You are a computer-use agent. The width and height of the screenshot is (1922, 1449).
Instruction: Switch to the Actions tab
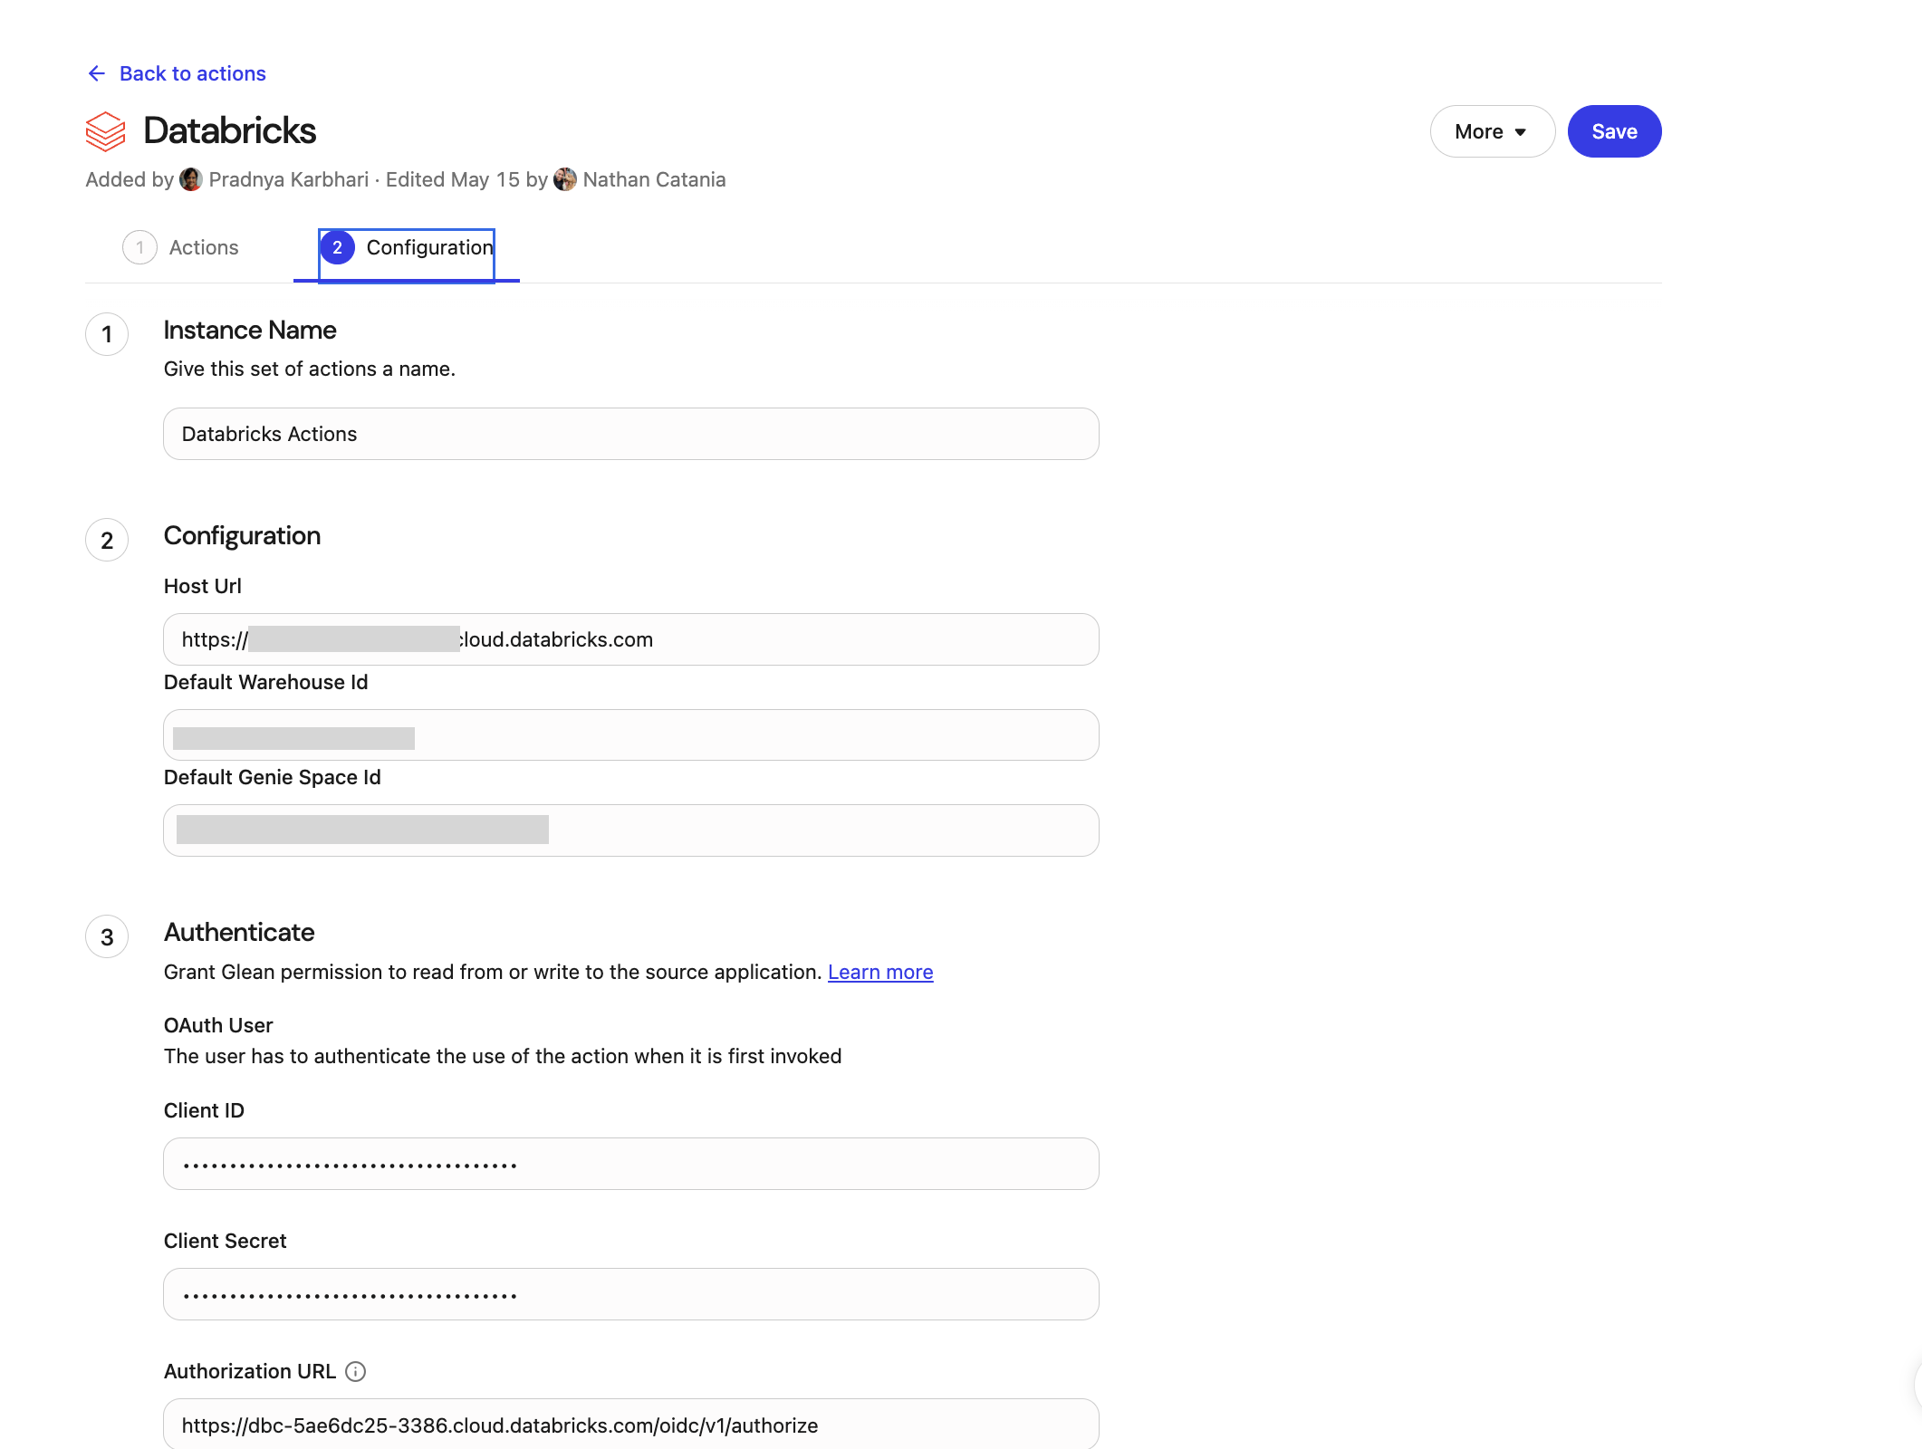pos(203,247)
